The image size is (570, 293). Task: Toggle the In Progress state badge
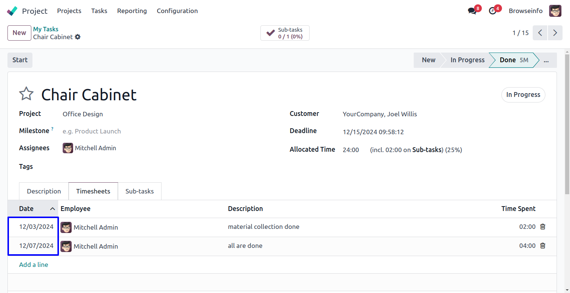pos(523,95)
